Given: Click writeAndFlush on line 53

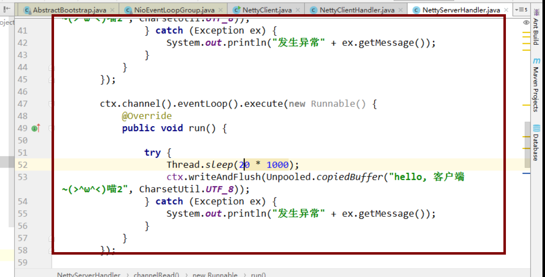Looking at the screenshot, I should [225, 177].
